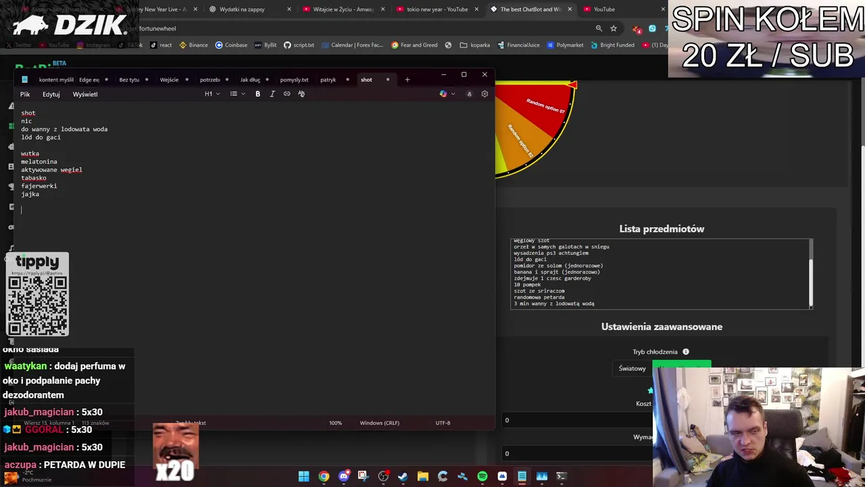Click the 'tabasko' line in Notepad

tap(34, 178)
